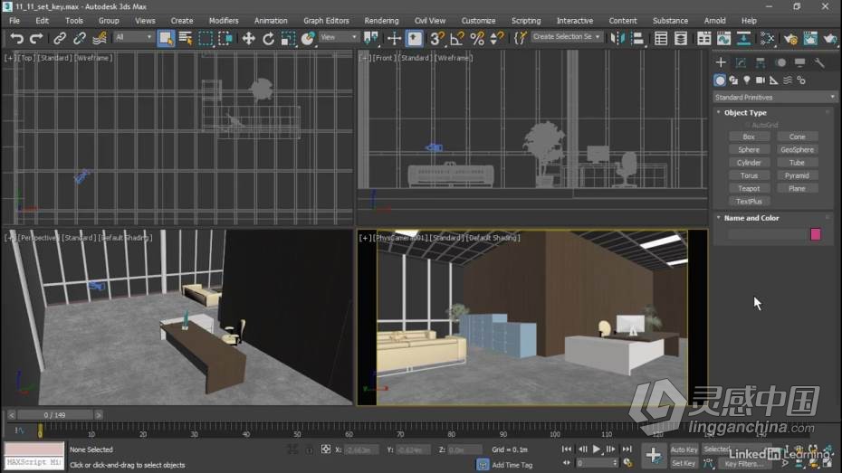Open the Rendering menu
842x473 pixels.
[x=381, y=21]
